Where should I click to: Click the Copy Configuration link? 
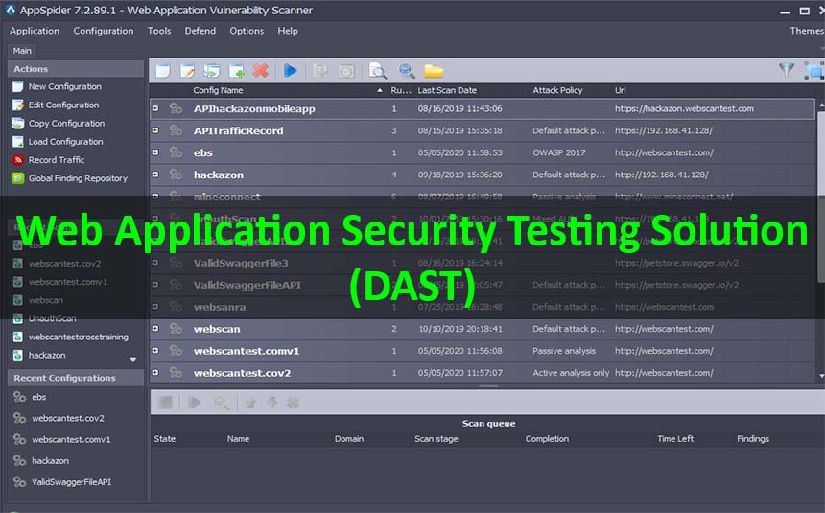click(66, 123)
